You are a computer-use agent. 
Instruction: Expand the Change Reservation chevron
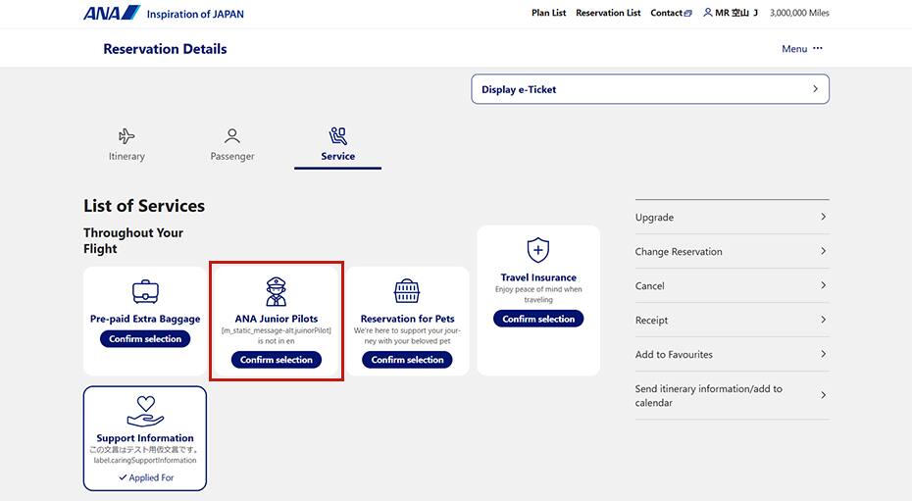pyautogui.click(x=823, y=251)
